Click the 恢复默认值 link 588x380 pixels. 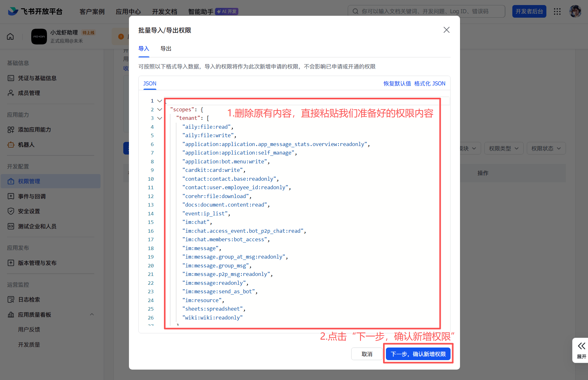[397, 83]
